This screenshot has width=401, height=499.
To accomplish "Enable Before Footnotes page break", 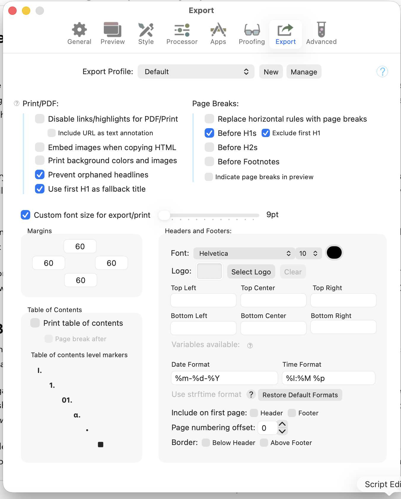I will click(x=209, y=161).
